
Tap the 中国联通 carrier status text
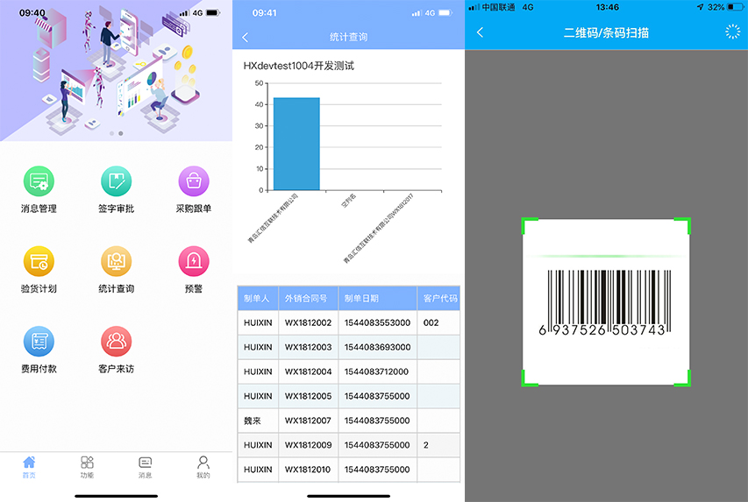[498, 7]
